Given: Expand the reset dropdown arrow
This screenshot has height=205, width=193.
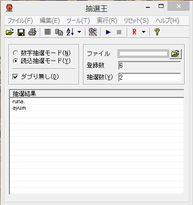Looking at the screenshot, I should point(143,32).
